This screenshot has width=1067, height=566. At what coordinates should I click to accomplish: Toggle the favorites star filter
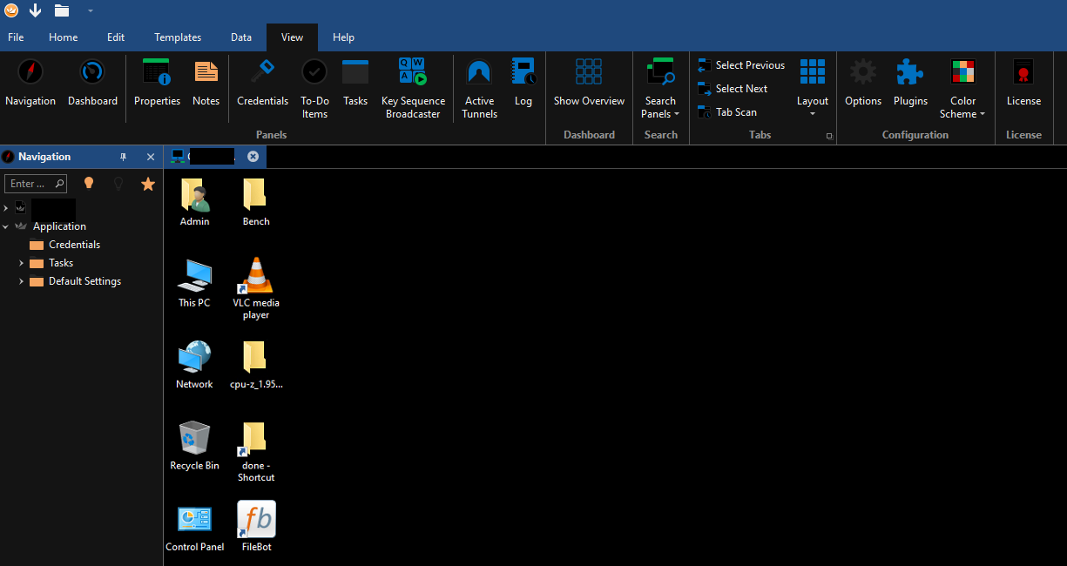[148, 184]
